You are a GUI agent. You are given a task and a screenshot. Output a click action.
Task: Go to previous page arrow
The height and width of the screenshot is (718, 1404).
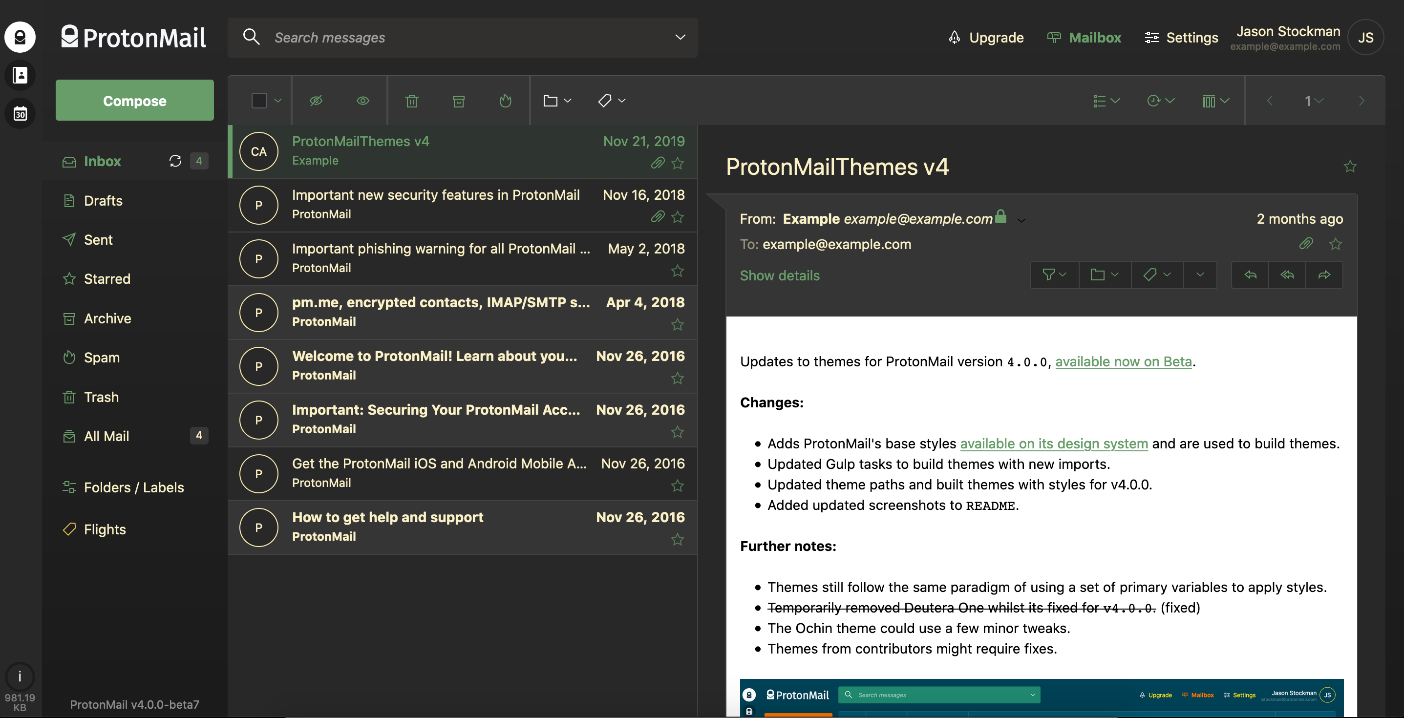point(1270,101)
